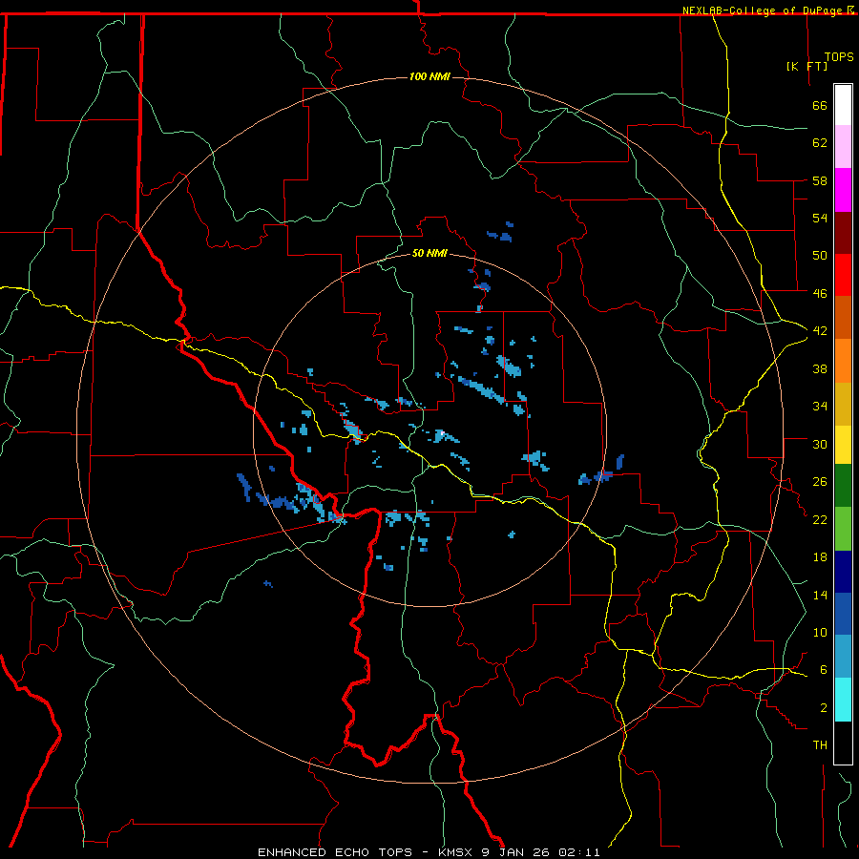Click the 18 value on the legend
This screenshot has width=859, height=859.
pyautogui.click(x=820, y=557)
